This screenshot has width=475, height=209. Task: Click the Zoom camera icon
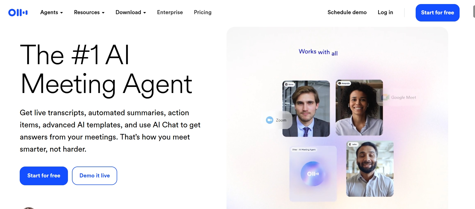click(x=270, y=120)
